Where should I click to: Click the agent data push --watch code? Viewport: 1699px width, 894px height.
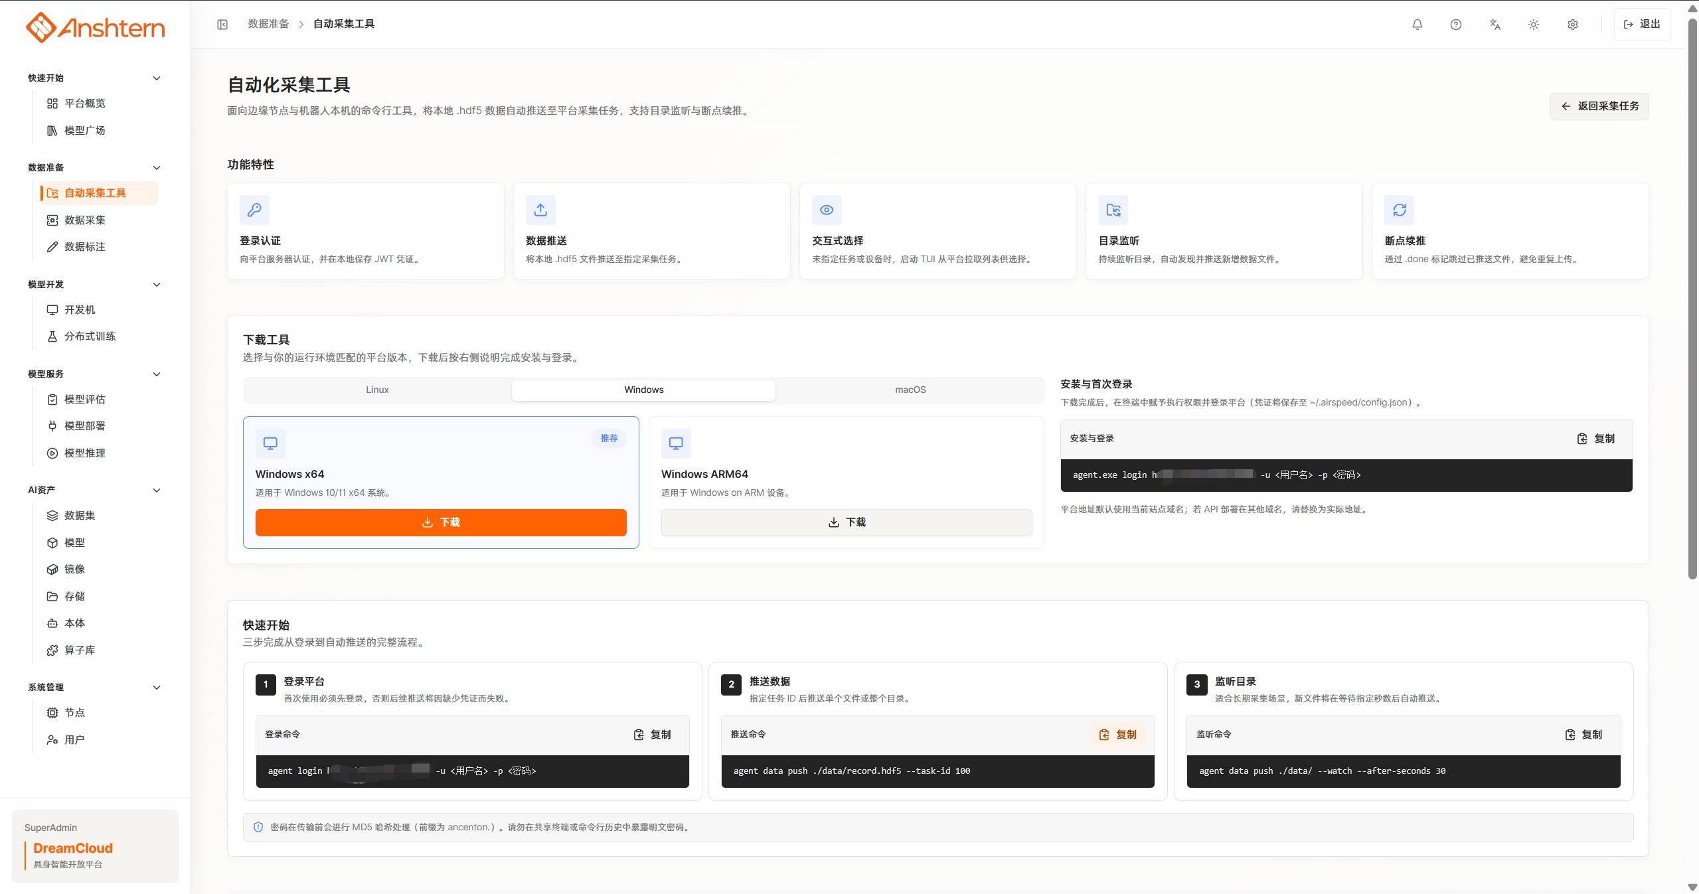click(x=1404, y=771)
